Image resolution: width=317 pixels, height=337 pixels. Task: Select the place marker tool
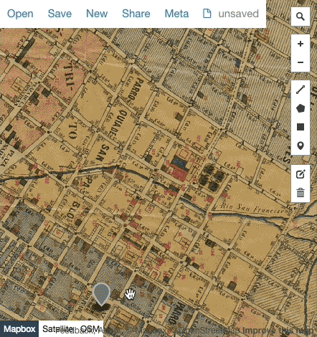click(301, 146)
